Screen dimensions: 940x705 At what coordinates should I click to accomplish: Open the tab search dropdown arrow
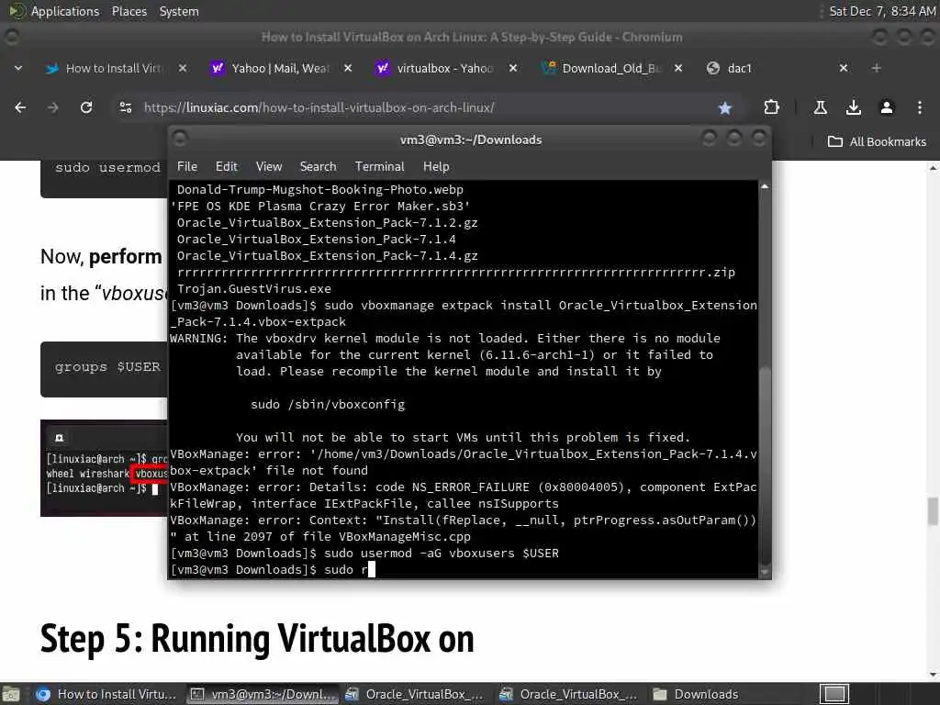18,68
